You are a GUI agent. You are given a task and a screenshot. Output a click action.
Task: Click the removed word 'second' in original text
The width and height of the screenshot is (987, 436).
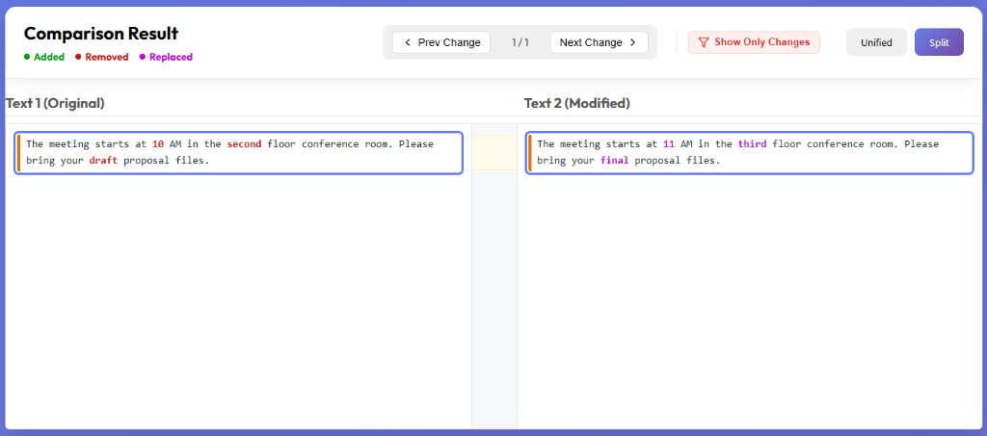(244, 143)
